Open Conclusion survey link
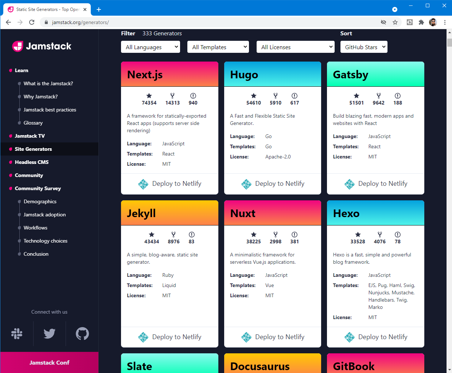Image resolution: width=452 pixels, height=373 pixels. (36, 254)
